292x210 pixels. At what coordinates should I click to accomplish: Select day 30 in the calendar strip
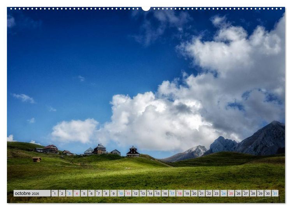pos(268,193)
